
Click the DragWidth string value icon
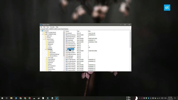pos(66,58)
